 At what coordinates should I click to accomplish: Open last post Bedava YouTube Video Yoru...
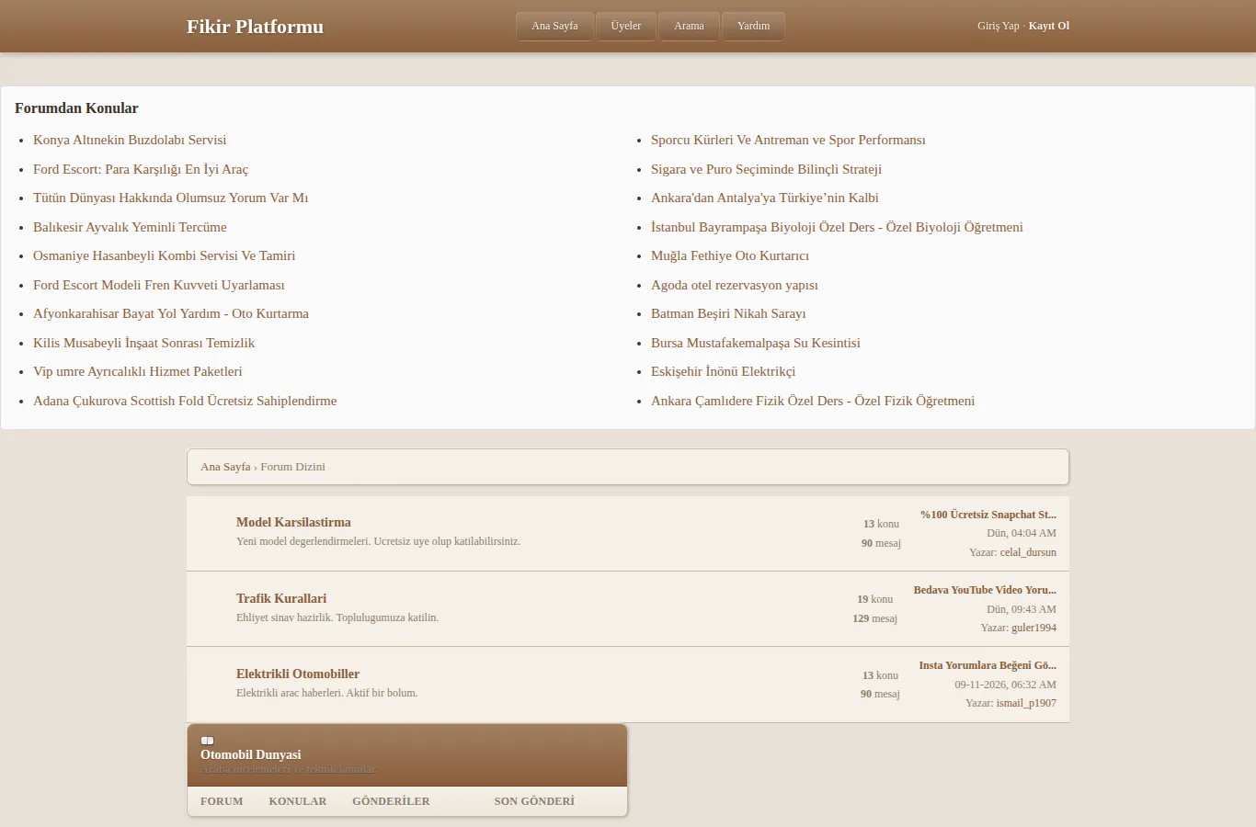point(985,590)
